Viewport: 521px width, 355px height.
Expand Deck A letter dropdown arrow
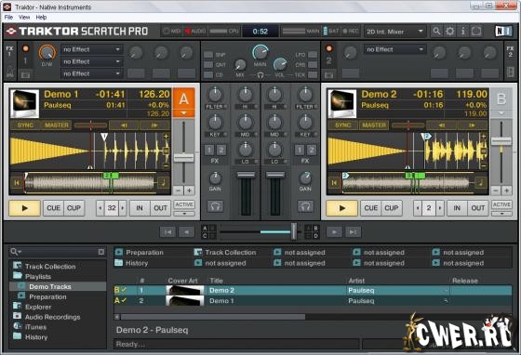(x=183, y=113)
